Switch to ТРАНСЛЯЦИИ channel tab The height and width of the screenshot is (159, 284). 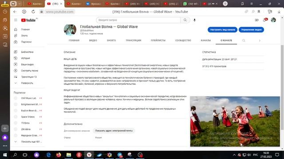pyautogui.click(x=134, y=40)
